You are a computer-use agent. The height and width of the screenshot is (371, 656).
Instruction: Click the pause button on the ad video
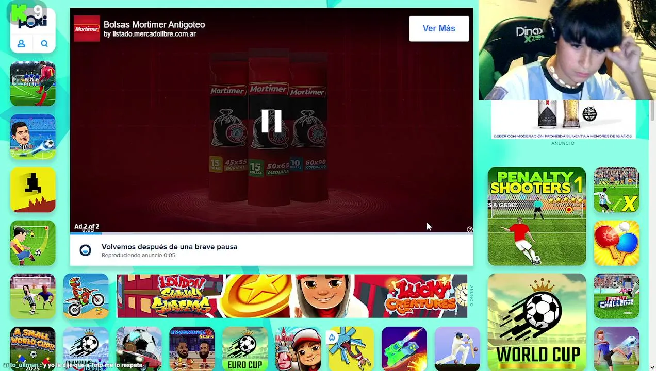[271, 122]
